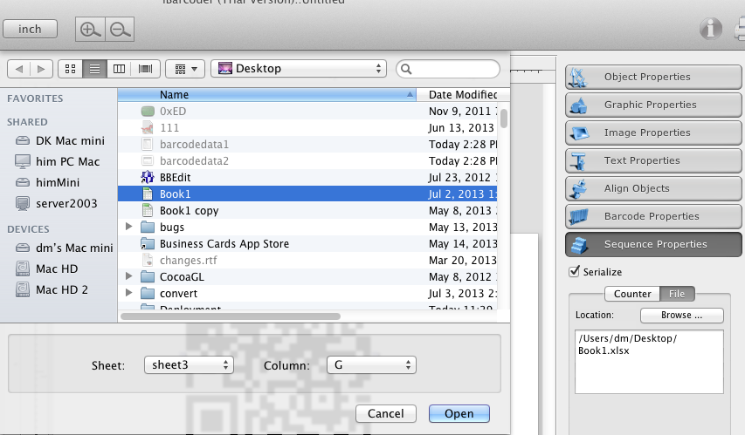Screen dimensions: 745x435
Task: Switch file browser to column view
Action: click(120, 68)
